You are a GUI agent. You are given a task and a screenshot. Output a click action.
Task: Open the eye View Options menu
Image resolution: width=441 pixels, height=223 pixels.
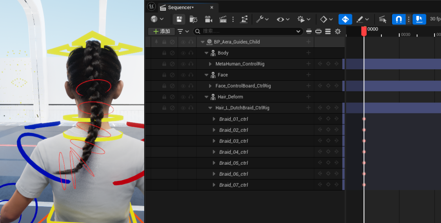pyautogui.click(x=283, y=19)
